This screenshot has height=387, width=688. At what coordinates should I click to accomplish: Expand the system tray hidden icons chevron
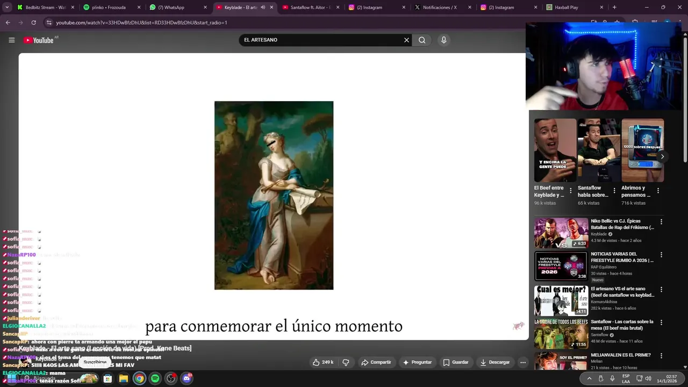click(589, 378)
